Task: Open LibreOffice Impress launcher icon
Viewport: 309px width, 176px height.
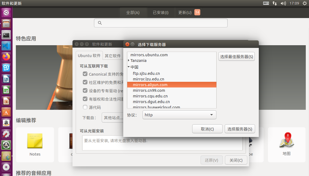Action: click(6, 101)
